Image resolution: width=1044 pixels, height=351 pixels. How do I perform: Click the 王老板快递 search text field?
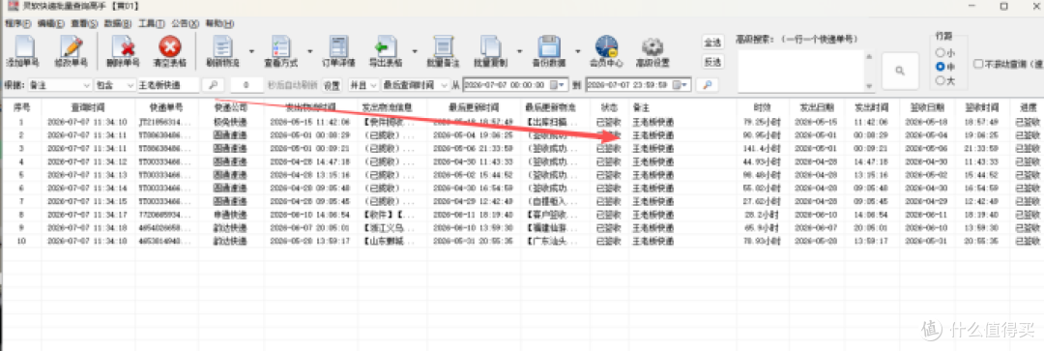point(168,85)
